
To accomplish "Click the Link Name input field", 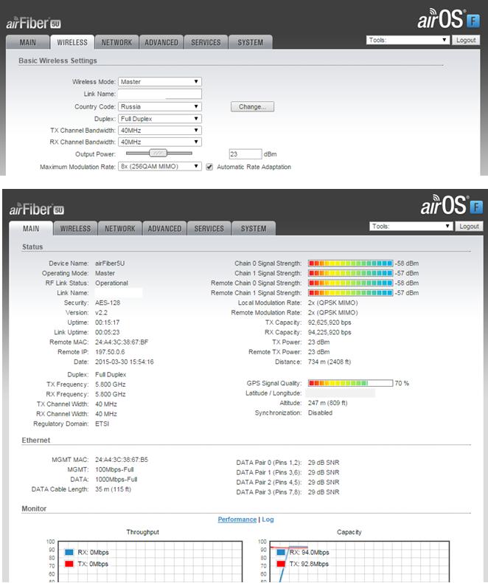I will click(x=160, y=94).
